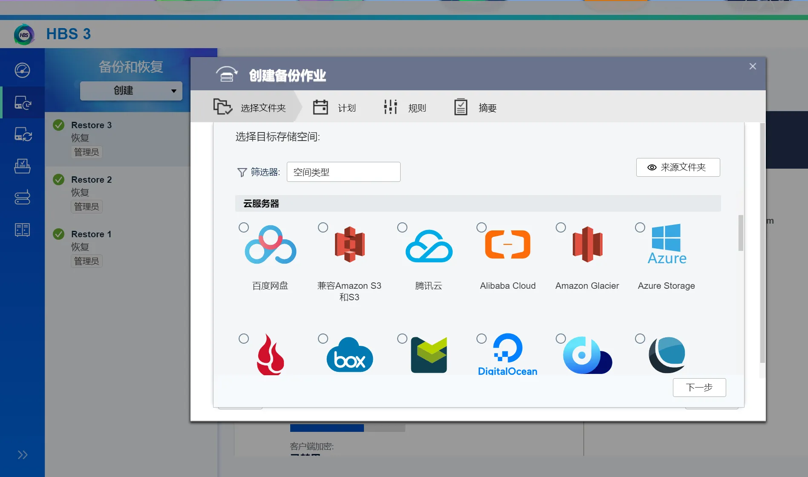Click the DigitalOcean logo icon
The width and height of the screenshot is (808, 477).
pos(508,354)
